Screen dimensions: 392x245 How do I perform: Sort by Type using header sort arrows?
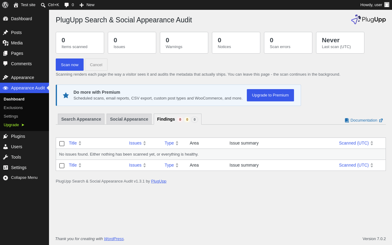point(177,143)
